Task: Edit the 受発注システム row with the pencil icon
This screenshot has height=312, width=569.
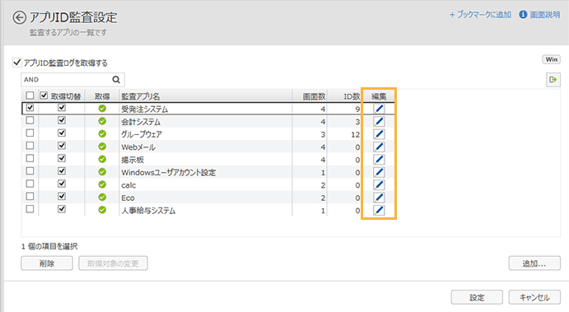Action: (x=379, y=109)
